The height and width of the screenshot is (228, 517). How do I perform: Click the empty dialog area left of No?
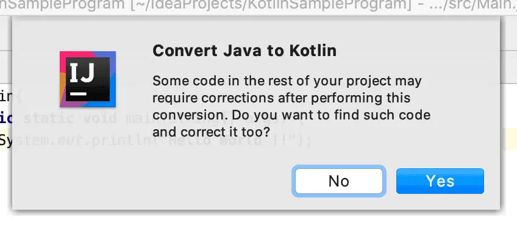pyautogui.click(x=152, y=181)
